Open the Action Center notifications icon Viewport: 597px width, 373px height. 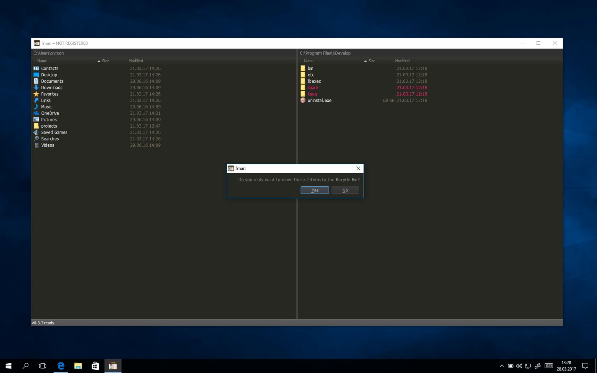coord(585,366)
